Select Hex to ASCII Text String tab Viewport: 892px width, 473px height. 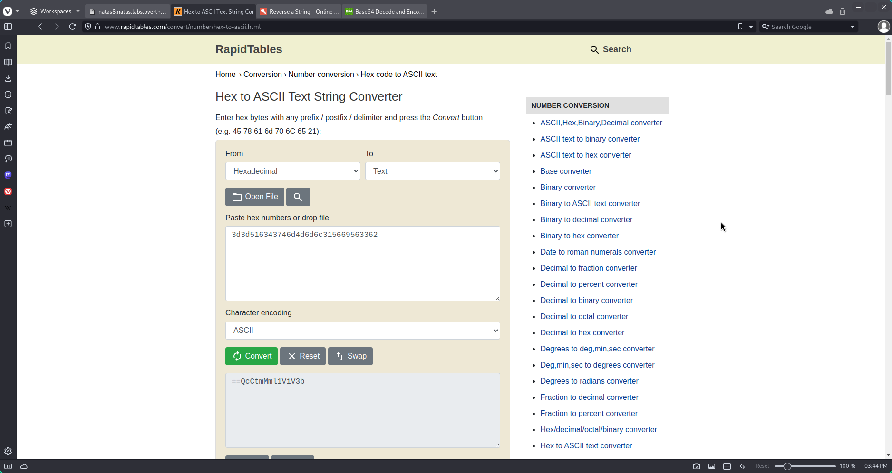(213, 11)
